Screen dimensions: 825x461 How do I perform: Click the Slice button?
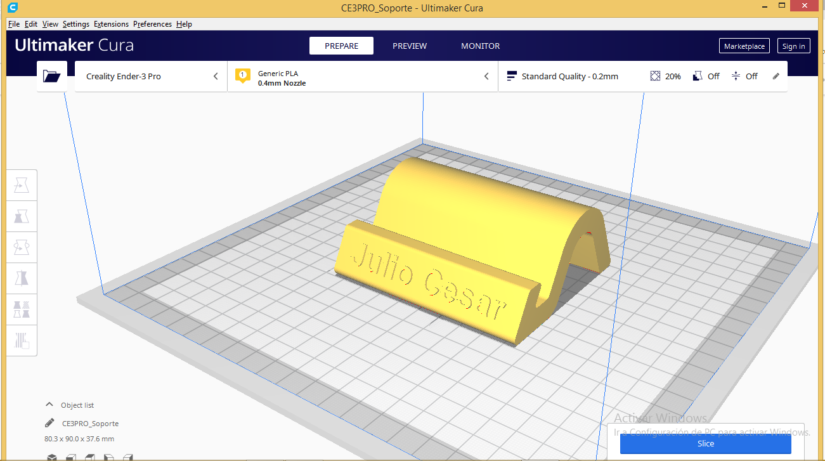click(x=705, y=443)
